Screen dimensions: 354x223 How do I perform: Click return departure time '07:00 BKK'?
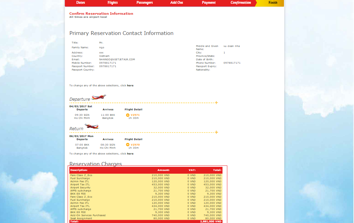click(x=82, y=145)
